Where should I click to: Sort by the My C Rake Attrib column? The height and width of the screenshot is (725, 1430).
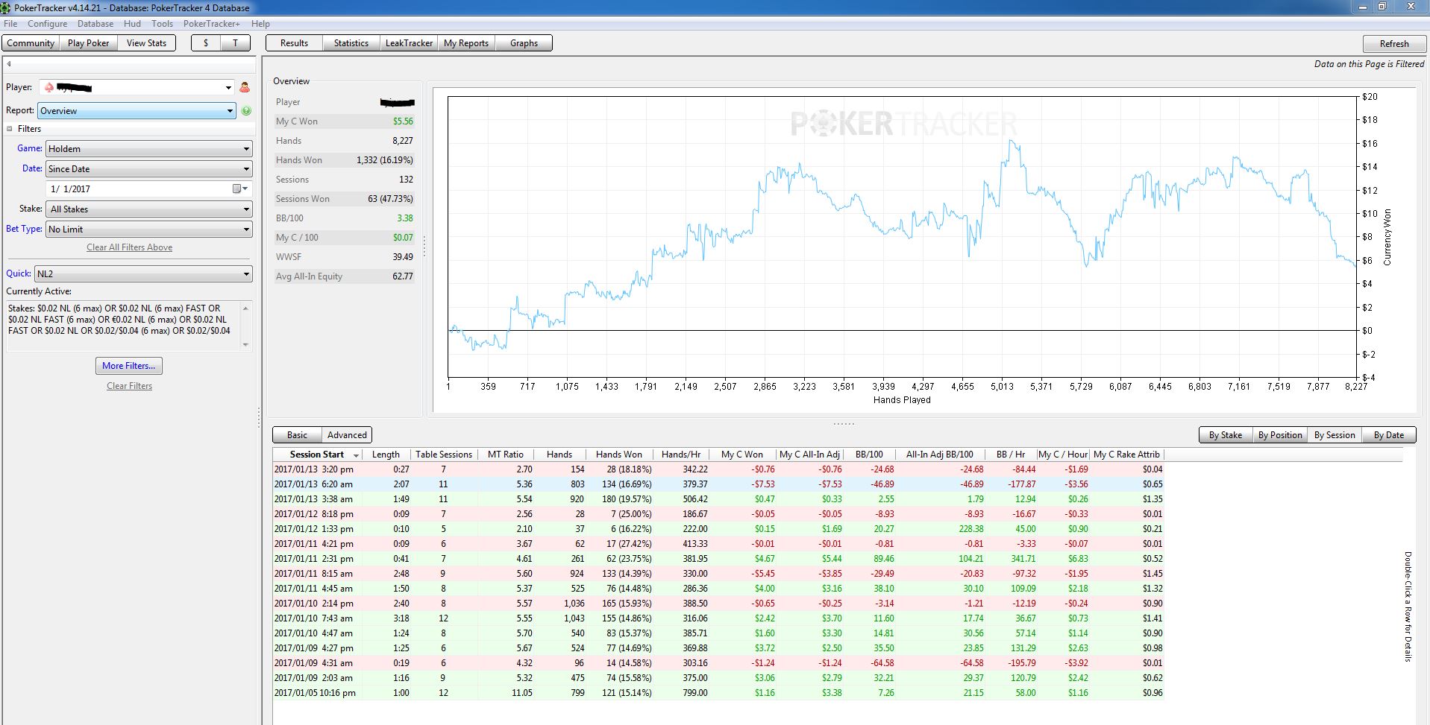(1126, 455)
